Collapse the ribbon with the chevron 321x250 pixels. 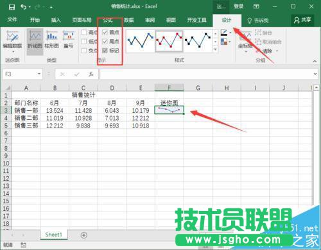pos(315,61)
